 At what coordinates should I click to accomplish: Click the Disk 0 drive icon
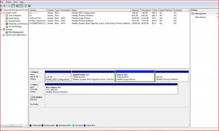[x=32, y=72]
